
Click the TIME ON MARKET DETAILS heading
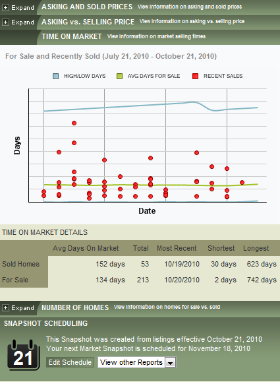(45, 232)
